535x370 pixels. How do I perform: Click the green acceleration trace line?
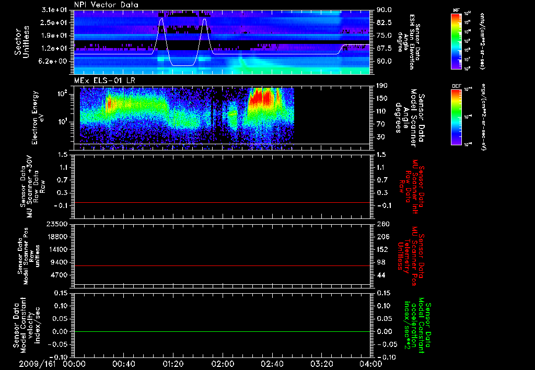tap(222, 331)
